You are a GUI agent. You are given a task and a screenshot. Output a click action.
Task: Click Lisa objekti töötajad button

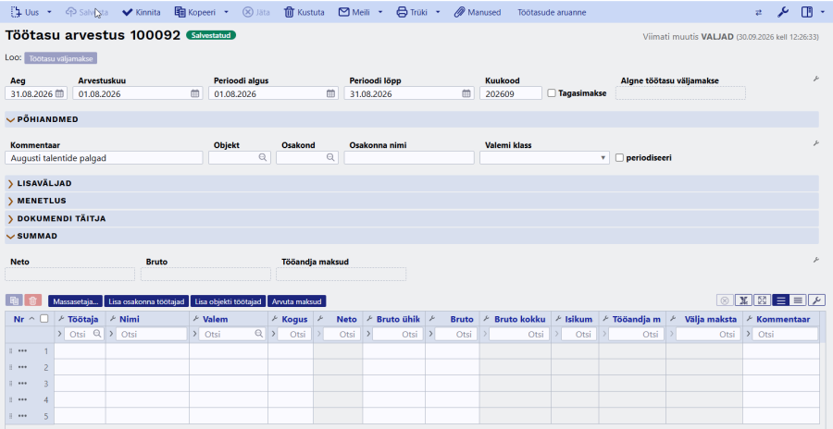[229, 301]
